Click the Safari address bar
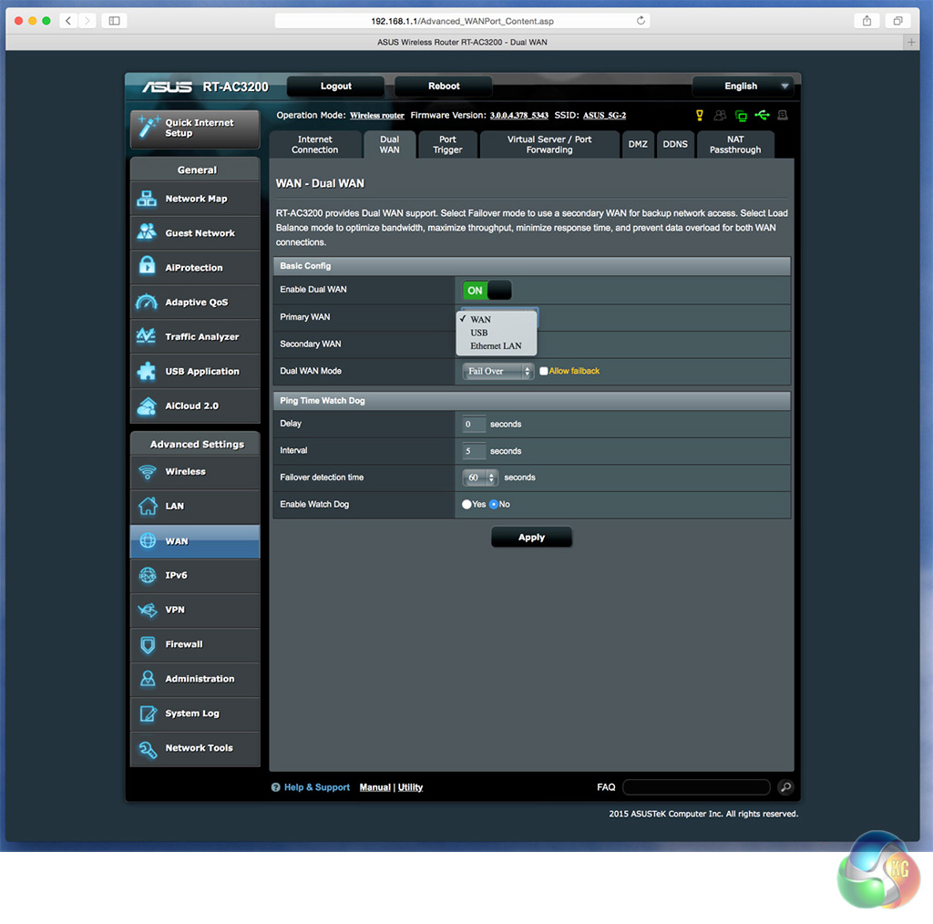 [462, 21]
